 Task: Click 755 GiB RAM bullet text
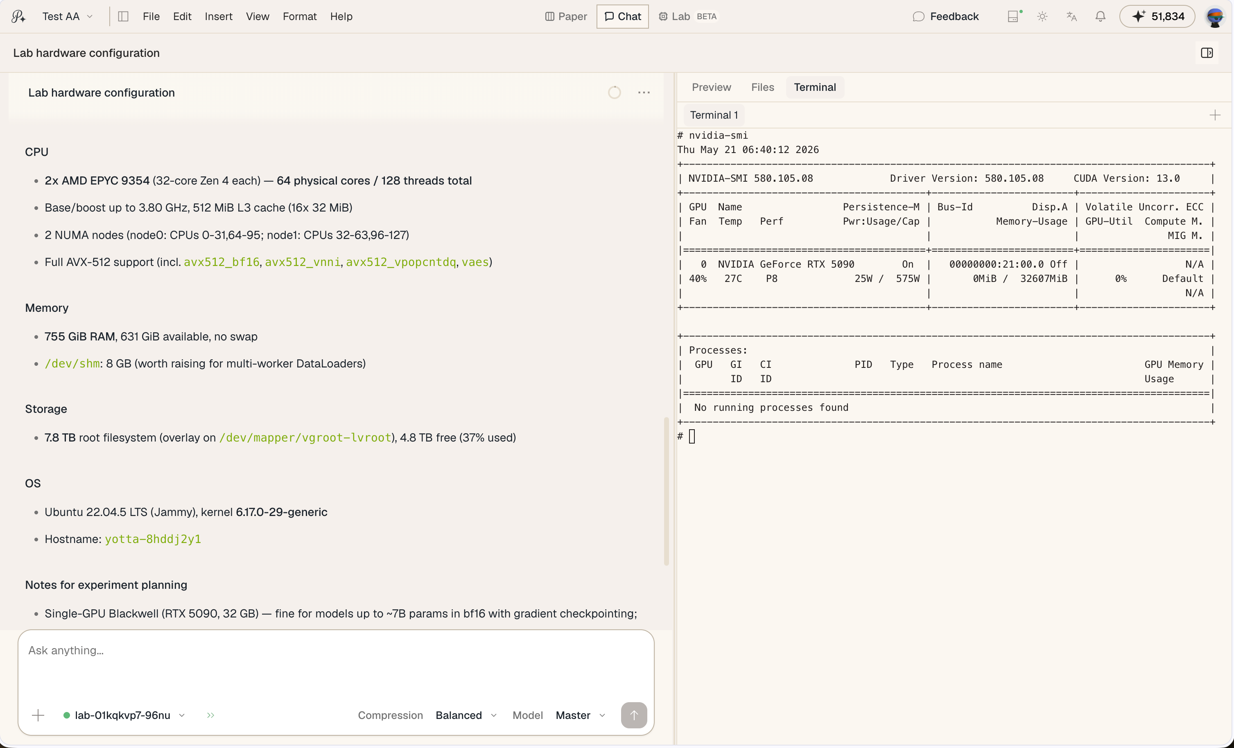tap(151, 336)
